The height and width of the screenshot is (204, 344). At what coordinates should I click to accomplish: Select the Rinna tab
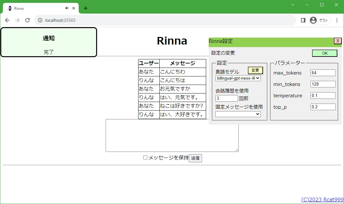pyautogui.click(x=41, y=8)
